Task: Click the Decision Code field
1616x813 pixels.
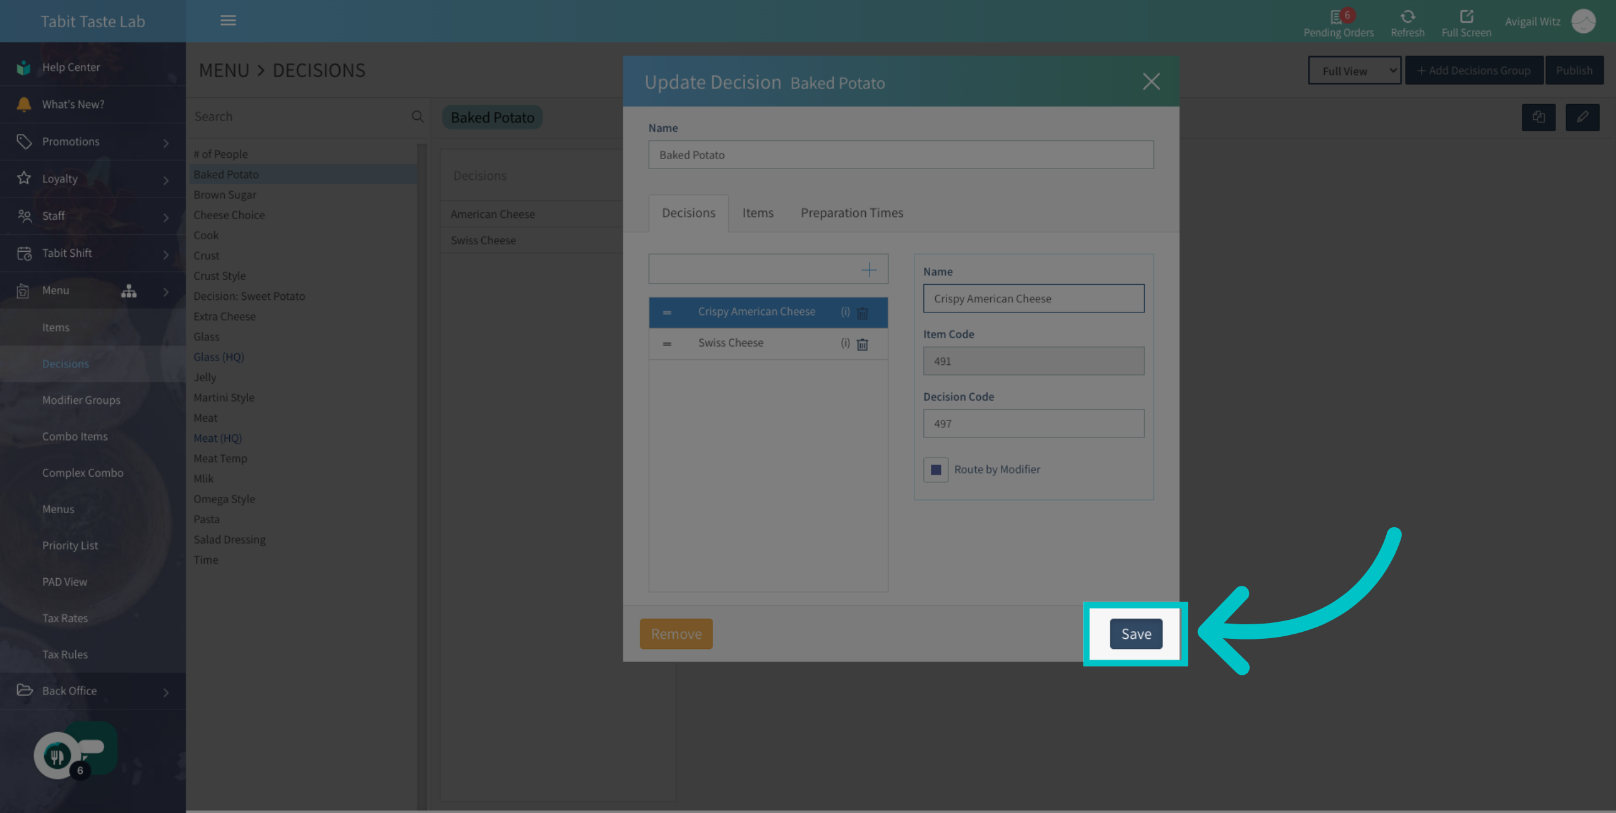Action: [1033, 424]
